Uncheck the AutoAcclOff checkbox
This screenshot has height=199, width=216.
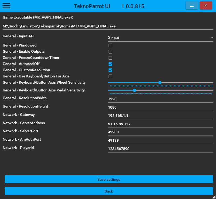pyautogui.click(x=110, y=64)
